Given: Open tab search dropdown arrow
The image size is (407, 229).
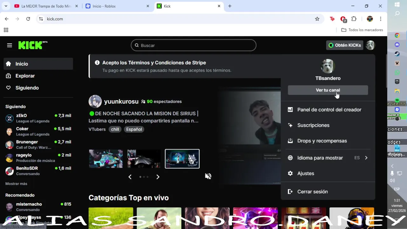Looking at the screenshot, I should tap(6, 6).
